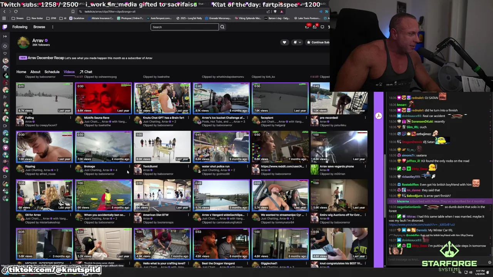
Task: Click the share icon in the address bar
Action: 268,12
